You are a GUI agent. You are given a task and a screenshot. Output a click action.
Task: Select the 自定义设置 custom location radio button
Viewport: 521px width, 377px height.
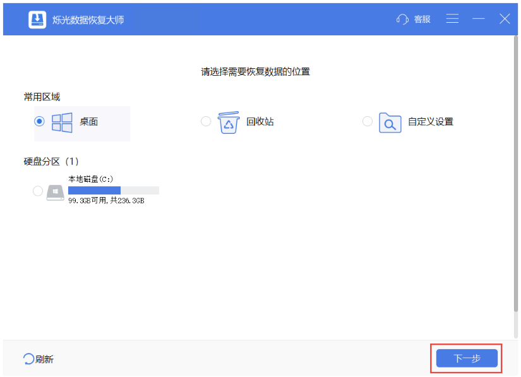(x=368, y=121)
